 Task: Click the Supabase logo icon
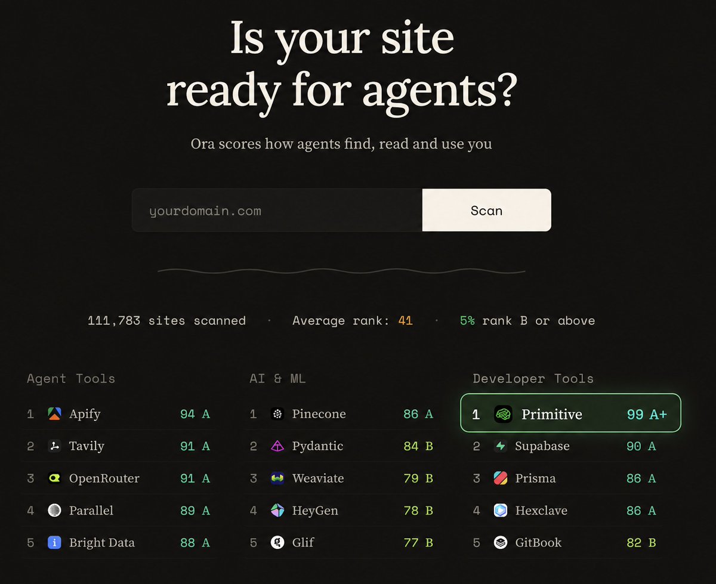(x=501, y=446)
